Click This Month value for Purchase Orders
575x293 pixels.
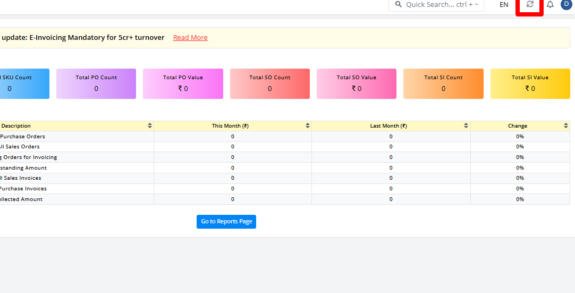(232, 137)
